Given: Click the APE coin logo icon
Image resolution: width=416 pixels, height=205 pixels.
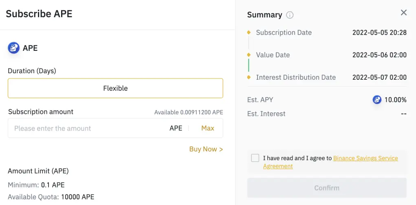Looking at the screenshot, I should [13, 48].
